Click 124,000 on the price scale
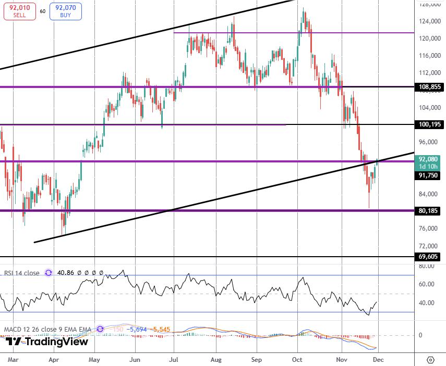 [429, 21]
